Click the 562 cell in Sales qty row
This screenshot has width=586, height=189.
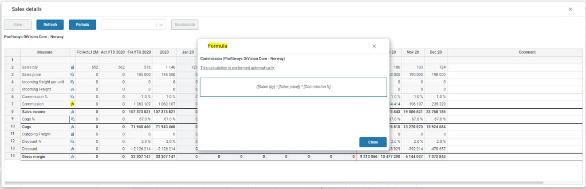coord(113,67)
